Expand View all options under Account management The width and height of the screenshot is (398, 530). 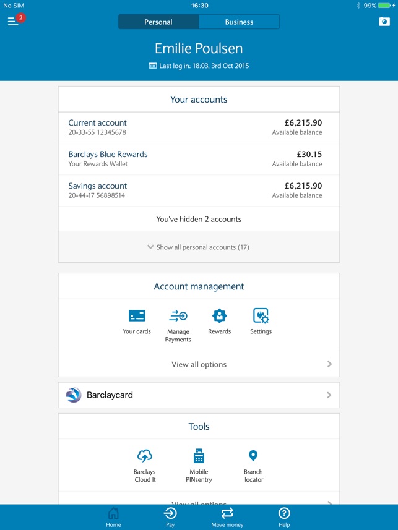[199, 364]
